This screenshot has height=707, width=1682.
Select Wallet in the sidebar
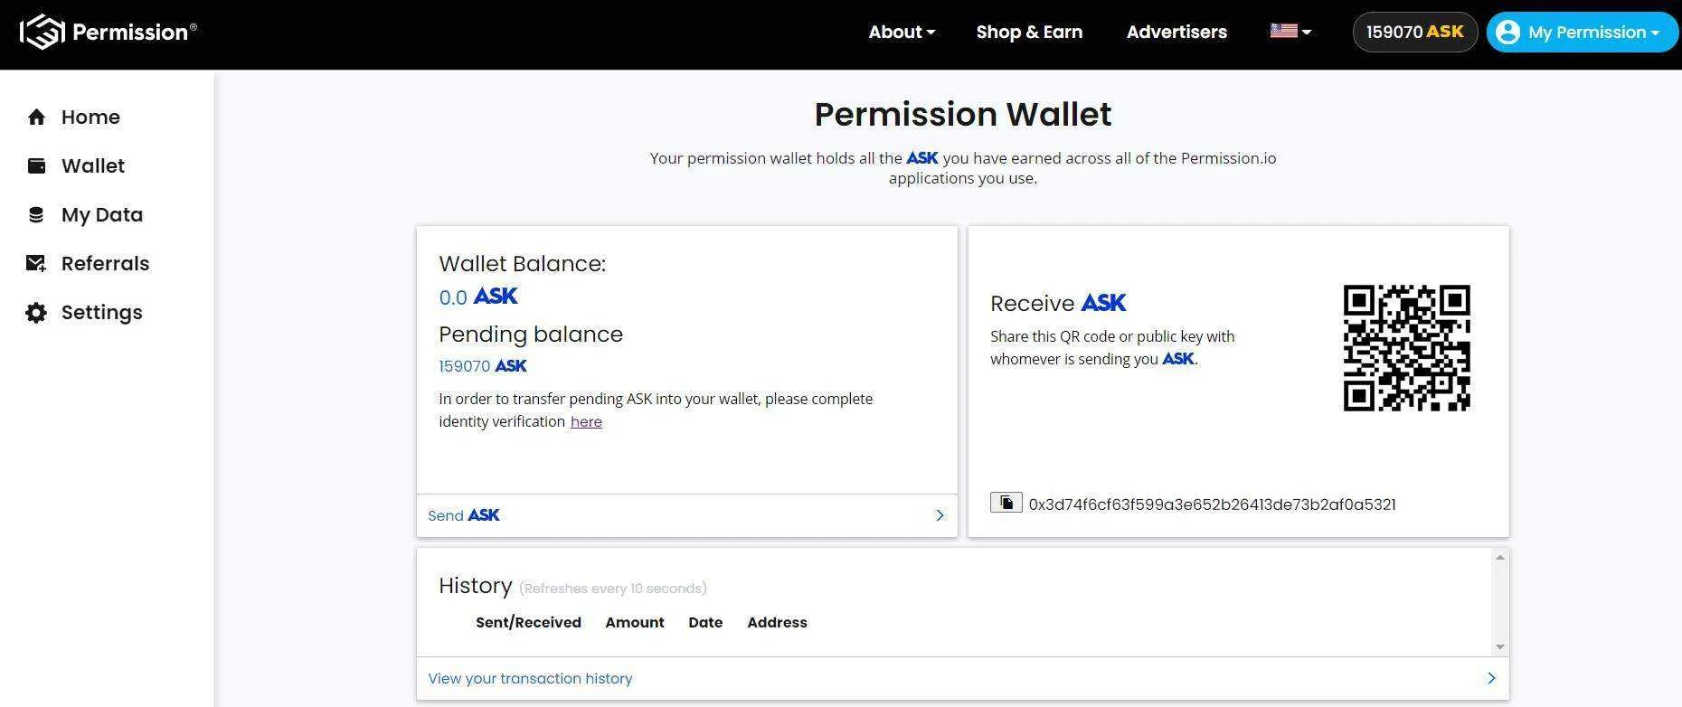(93, 165)
